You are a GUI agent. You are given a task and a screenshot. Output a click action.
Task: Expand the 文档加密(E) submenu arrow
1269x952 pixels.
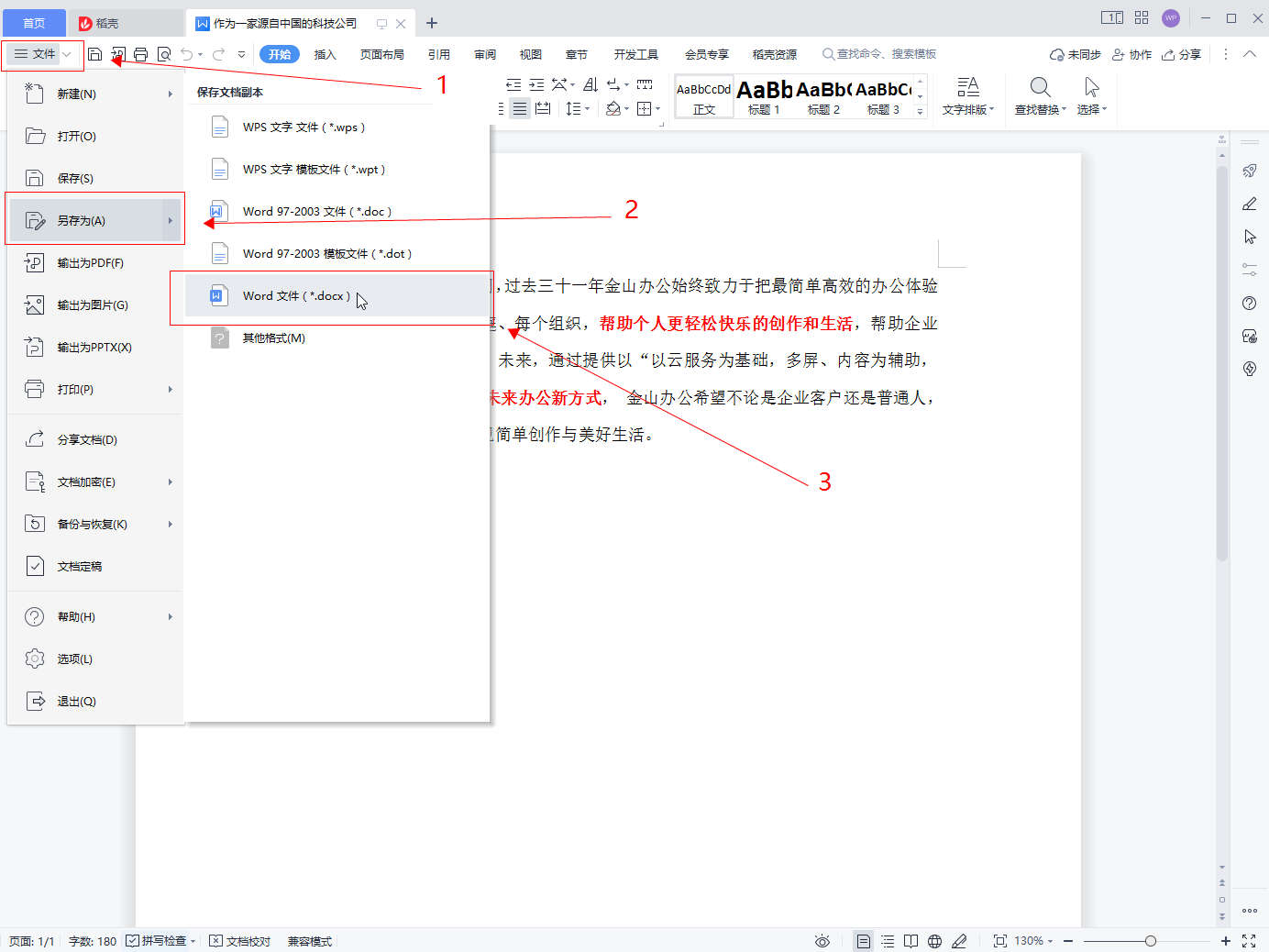pos(171,482)
